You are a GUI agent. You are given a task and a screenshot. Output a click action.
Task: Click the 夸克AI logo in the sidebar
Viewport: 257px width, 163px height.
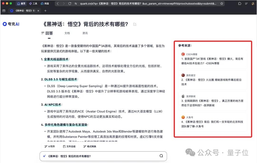11,24
